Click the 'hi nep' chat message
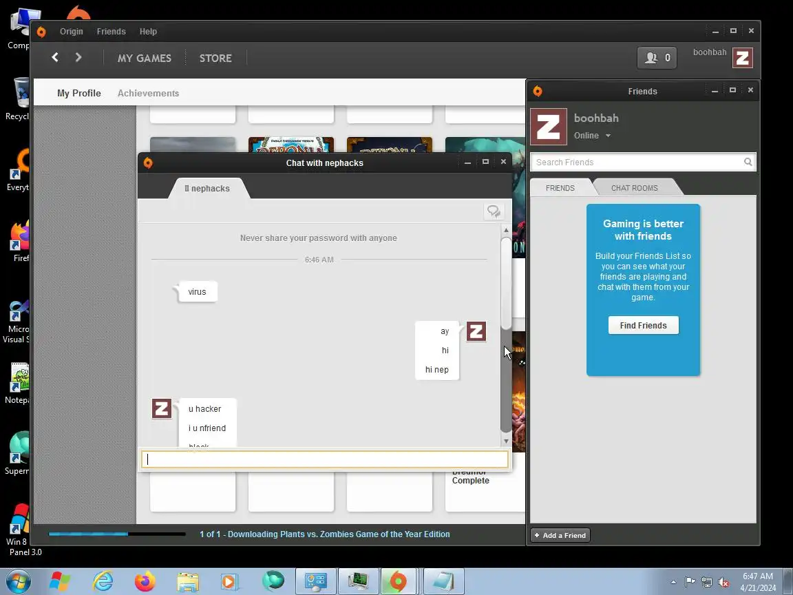Image resolution: width=793 pixels, height=595 pixels. (437, 369)
